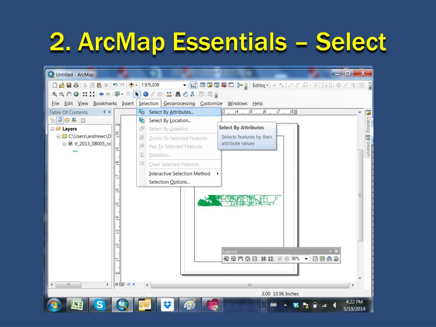Click the map horizontal scrollbar thumb
Screen dimensions: 436x327
[250, 285]
